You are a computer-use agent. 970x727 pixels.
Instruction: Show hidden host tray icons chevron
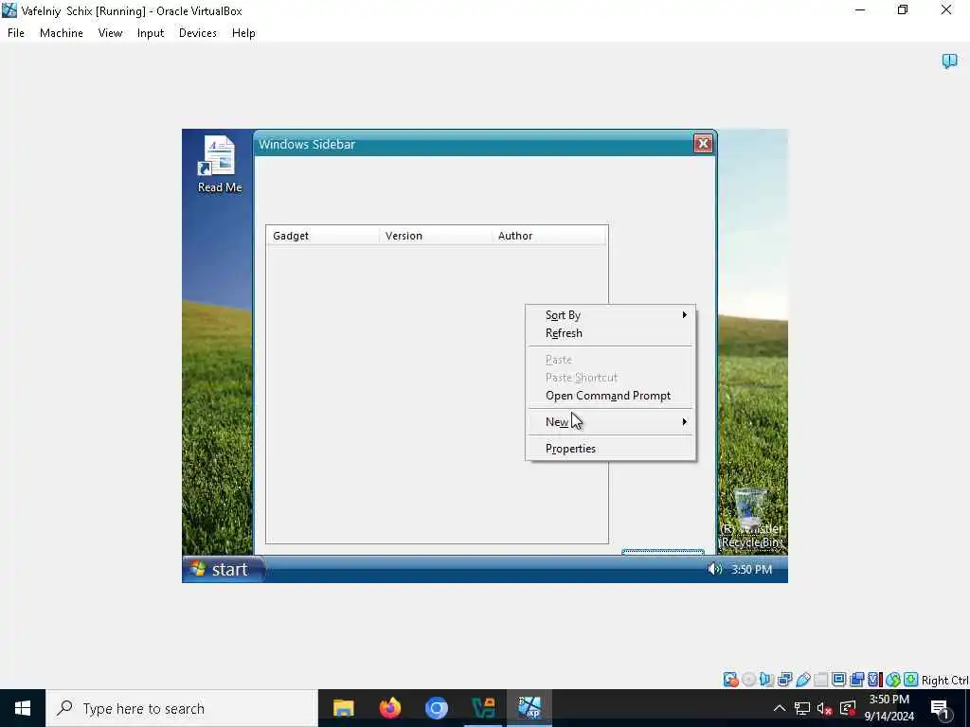click(x=780, y=708)
